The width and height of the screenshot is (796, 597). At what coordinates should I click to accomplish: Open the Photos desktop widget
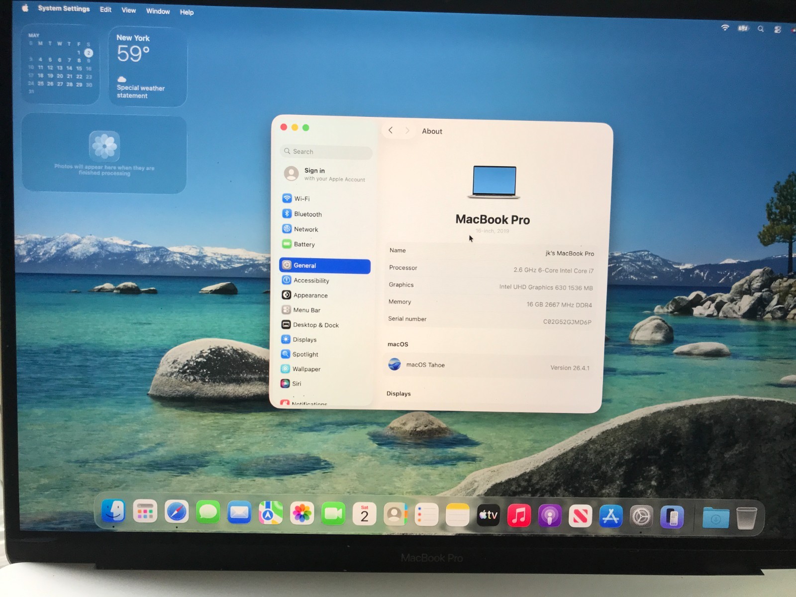coord(104,154)
